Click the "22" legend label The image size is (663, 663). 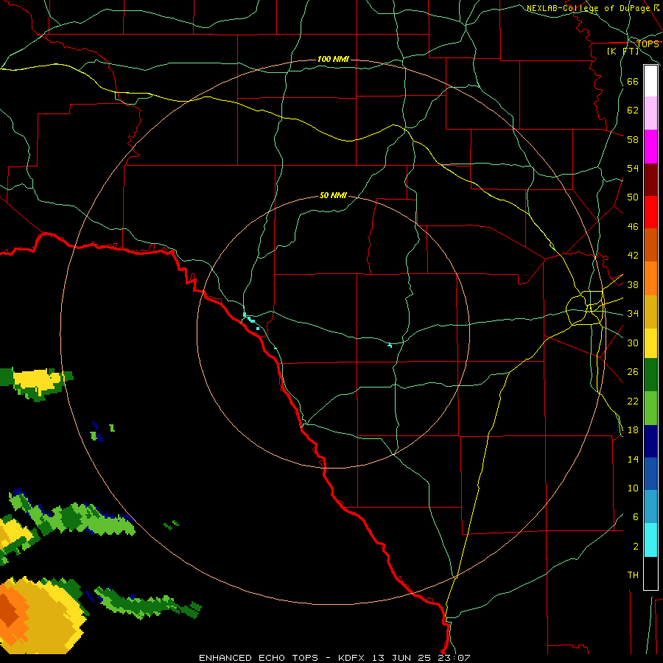(x=633, y=401)
